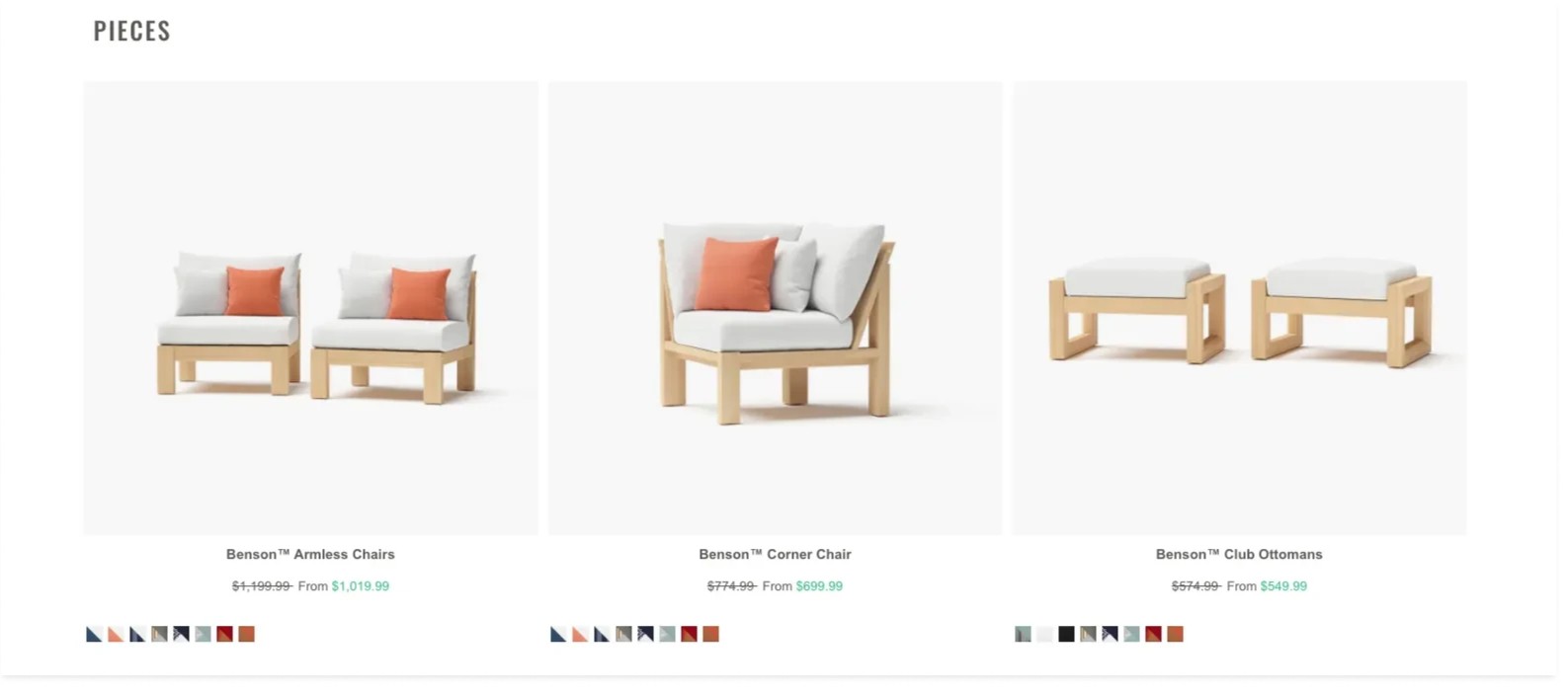
Task: Open the Benson Club Ottomans product image
Action: click(x=1239, y=308)
